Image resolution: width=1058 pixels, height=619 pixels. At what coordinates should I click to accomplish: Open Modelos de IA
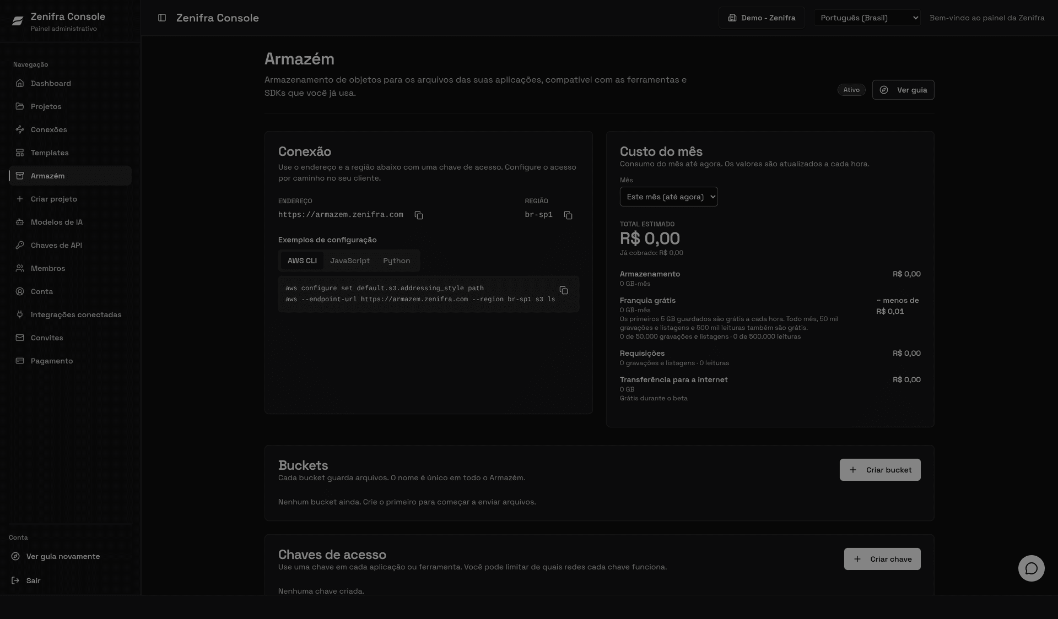pos(70,222)
